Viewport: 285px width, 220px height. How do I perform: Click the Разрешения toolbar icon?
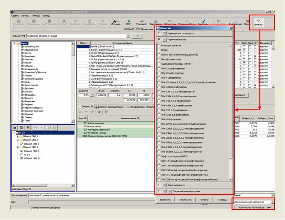[x=235, y=22]
